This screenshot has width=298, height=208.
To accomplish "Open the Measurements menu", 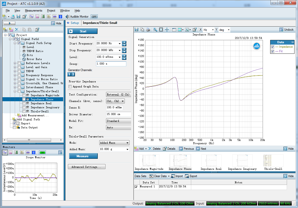I will (34, 11).
